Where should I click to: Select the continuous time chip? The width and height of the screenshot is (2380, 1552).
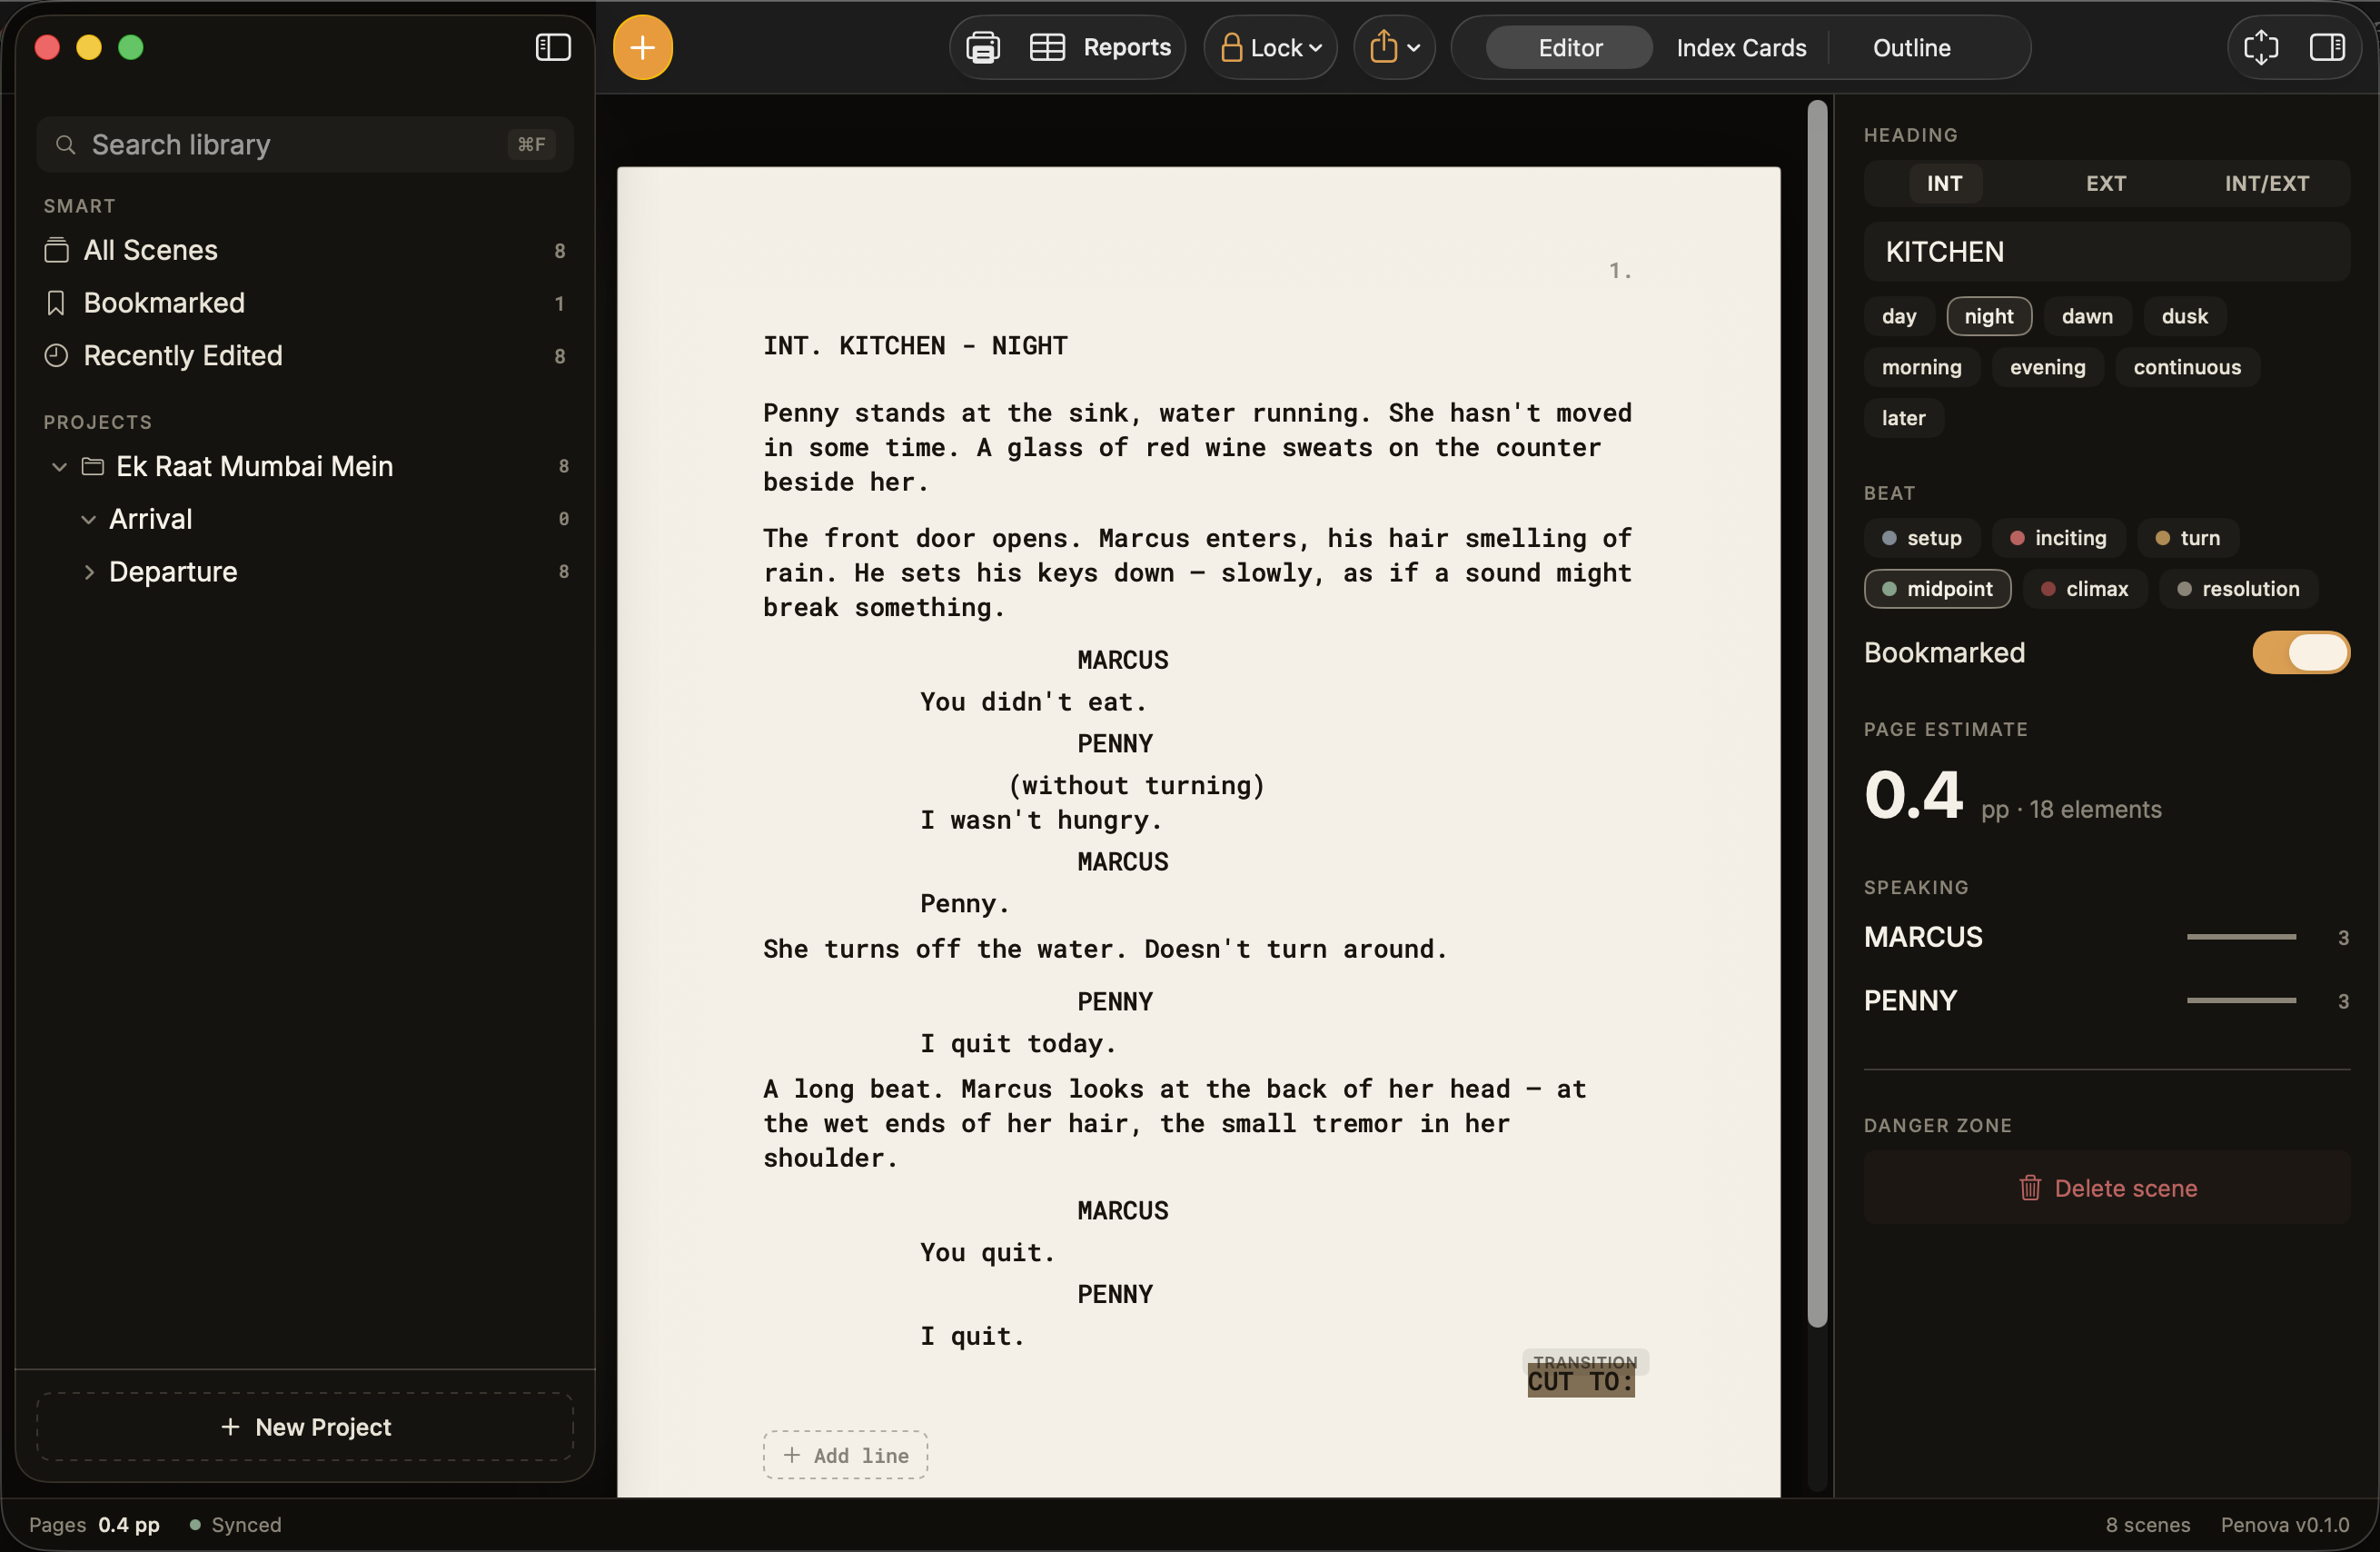click(2186, 367)
